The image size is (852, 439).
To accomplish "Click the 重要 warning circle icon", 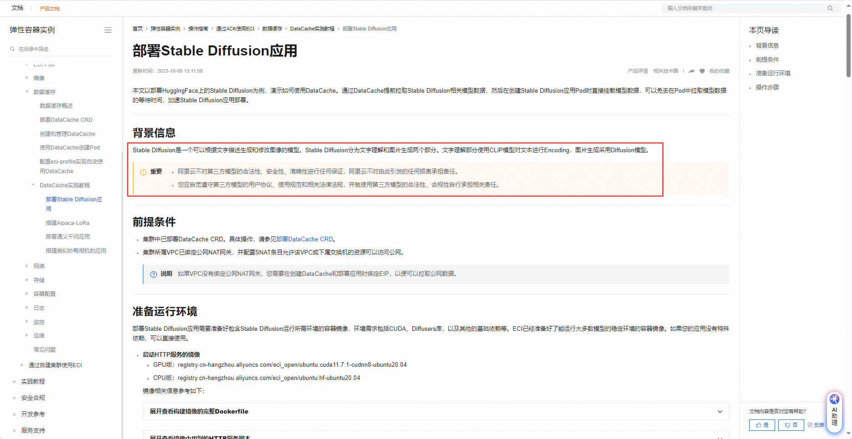I will [x=143, y=172].
